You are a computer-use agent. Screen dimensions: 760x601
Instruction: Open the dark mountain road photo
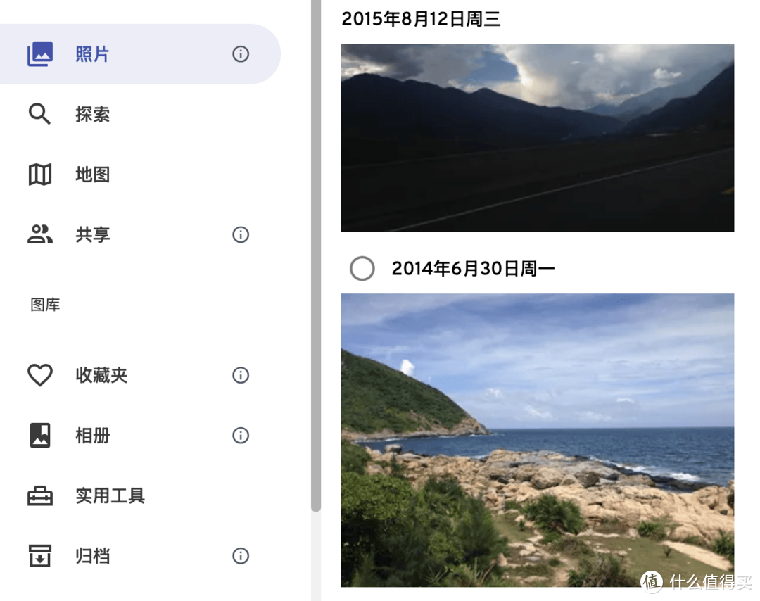click(x=538, y=138)
